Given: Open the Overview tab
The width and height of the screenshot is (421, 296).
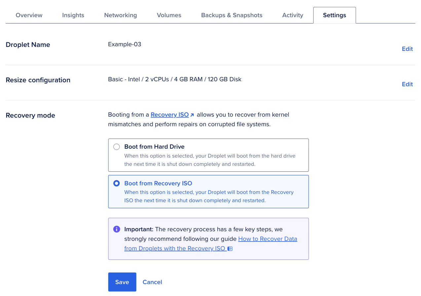Looking at the screenshot, I should pos(29,15).
